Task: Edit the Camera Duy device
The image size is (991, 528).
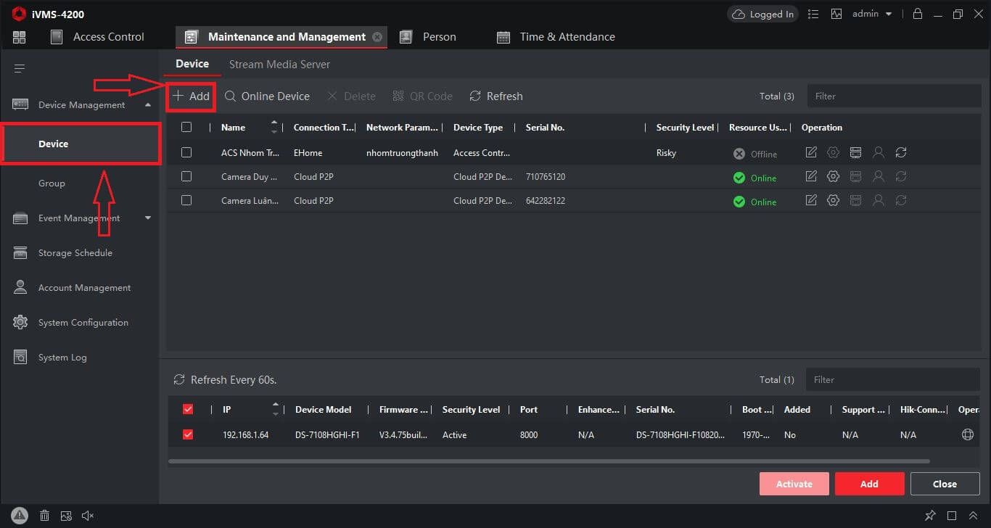Action: (811, 176)
